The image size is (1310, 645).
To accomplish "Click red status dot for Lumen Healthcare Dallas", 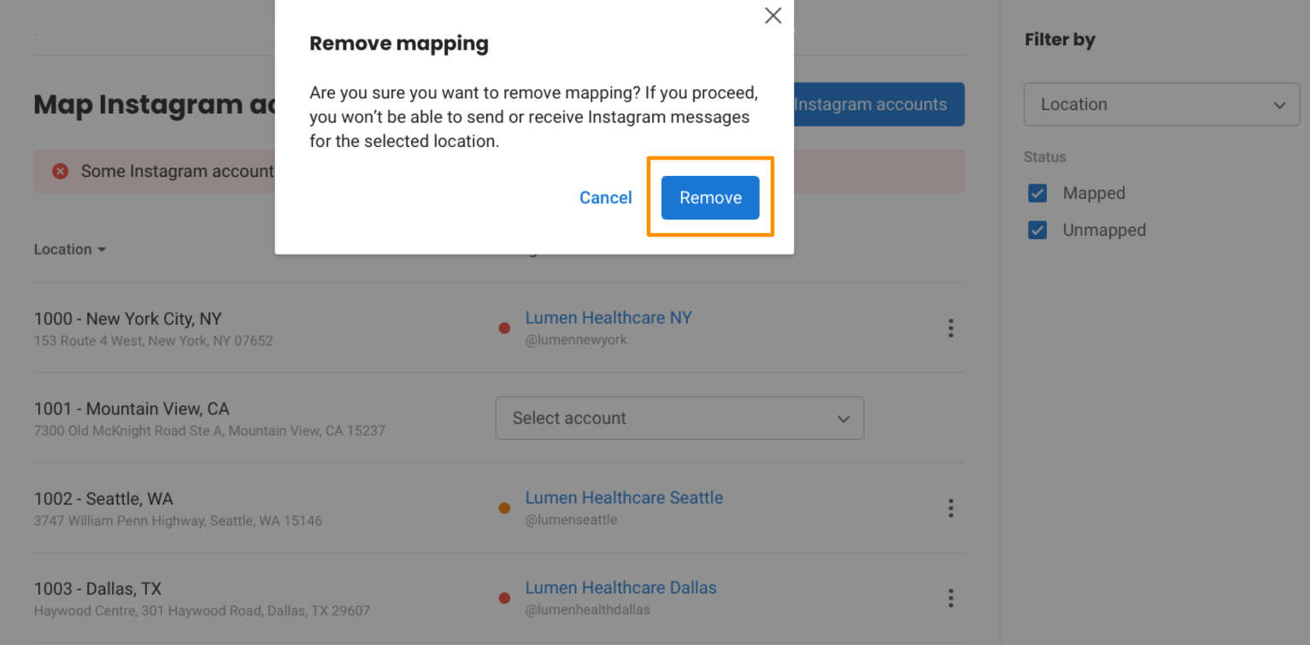I will (504, 598).
